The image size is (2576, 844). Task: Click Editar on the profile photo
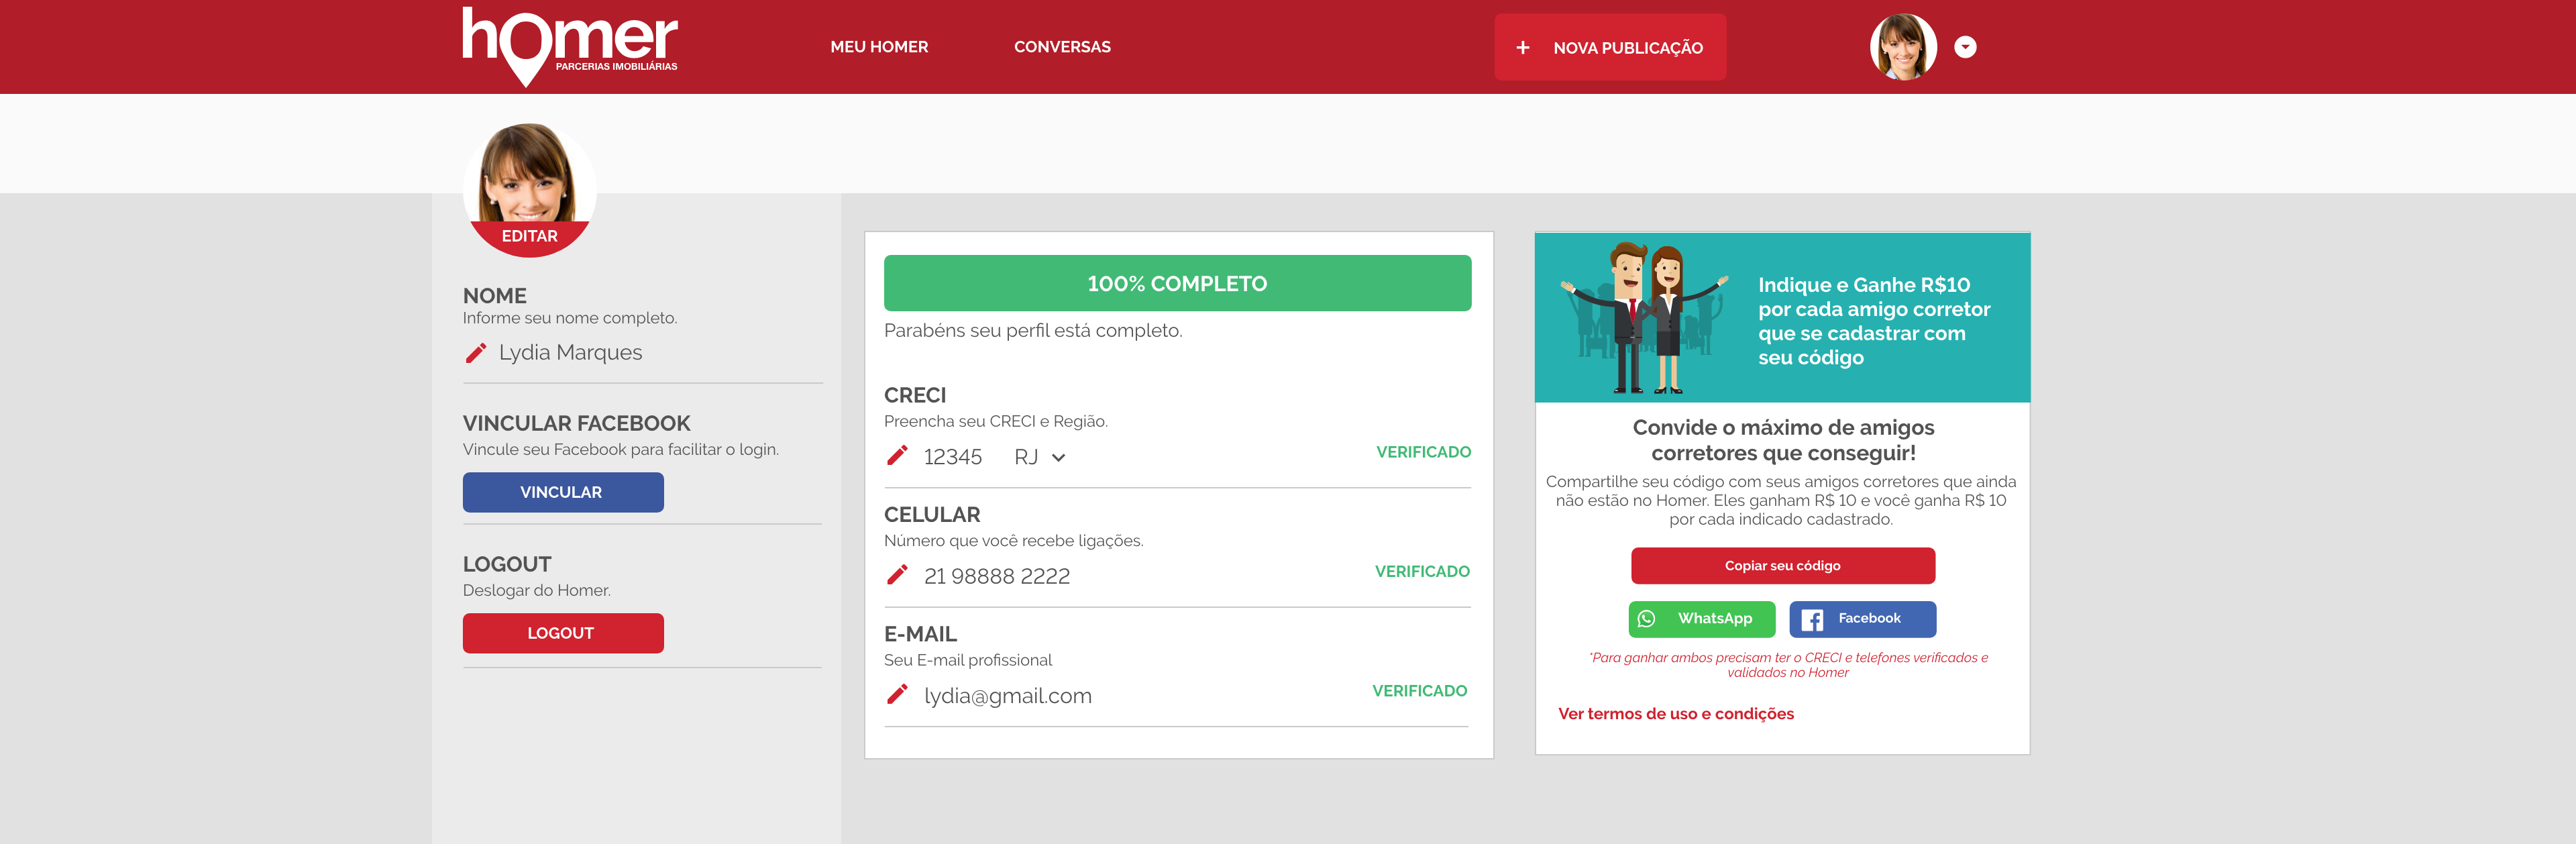coord(529,237)
